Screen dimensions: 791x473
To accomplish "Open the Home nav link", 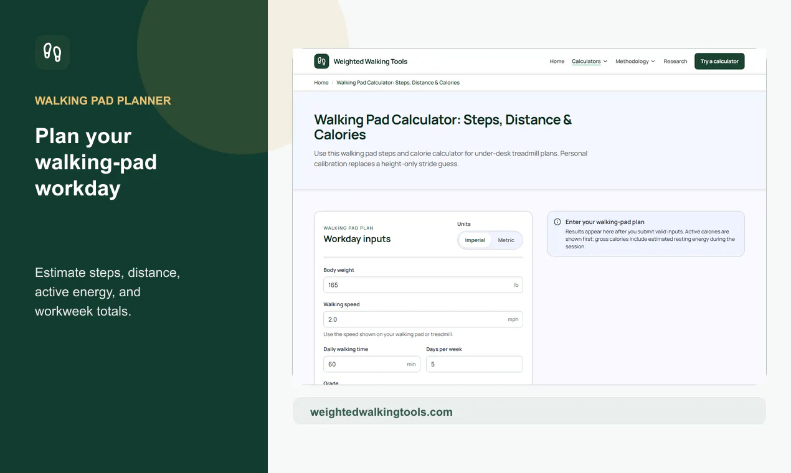I will click(x=557, y=62).
